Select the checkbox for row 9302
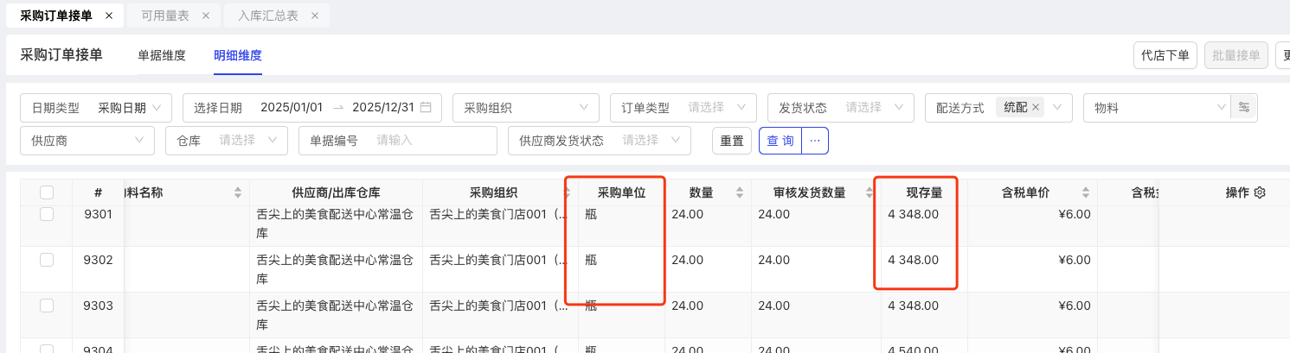Image resolution: width=1290 pixels, height=353 pixels. [x=47, y=259]
